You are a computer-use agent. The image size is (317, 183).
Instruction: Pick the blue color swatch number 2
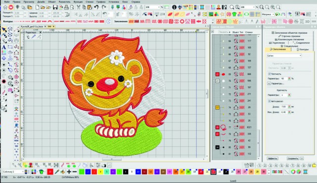(x=88, y=172)
